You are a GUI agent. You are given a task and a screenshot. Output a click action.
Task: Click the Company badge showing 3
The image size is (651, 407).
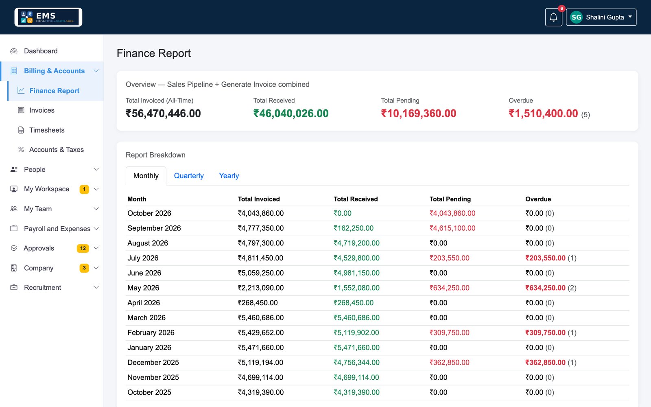point(84,268)
